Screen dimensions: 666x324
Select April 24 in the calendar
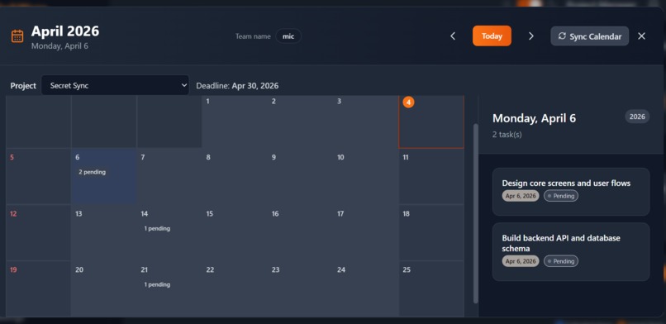366,288
